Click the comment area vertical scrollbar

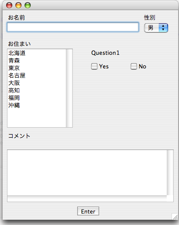(170, 172)
